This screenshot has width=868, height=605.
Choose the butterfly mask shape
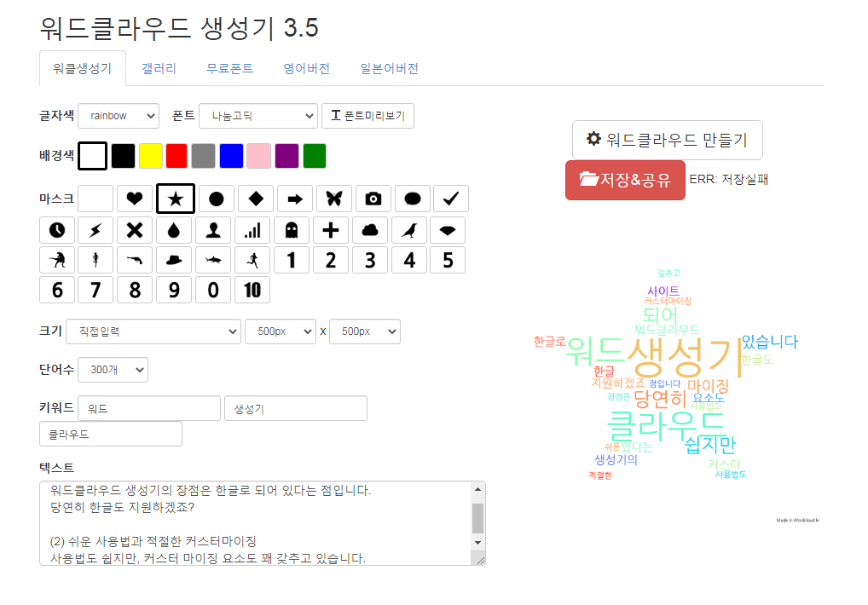[x=333, y=198]
